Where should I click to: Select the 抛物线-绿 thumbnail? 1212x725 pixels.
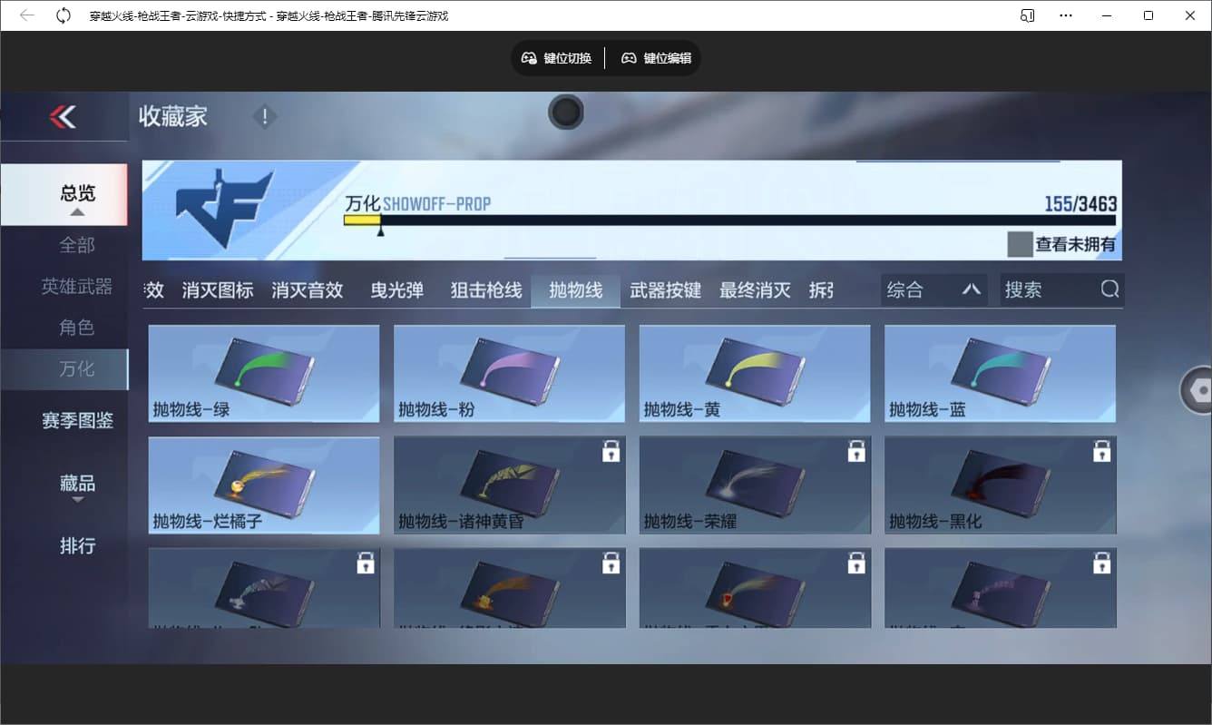pyautogui.click(x=263, y=372)
